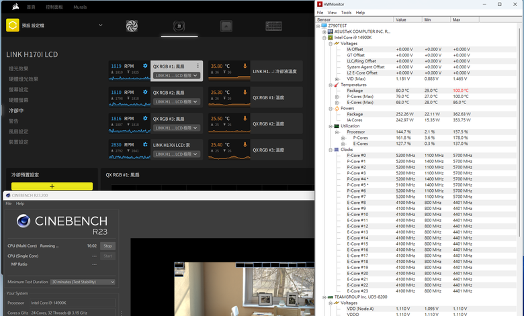Open 裝置設定 device settings in sidebar
The image size is (524, 316).
tap(18, 142)
